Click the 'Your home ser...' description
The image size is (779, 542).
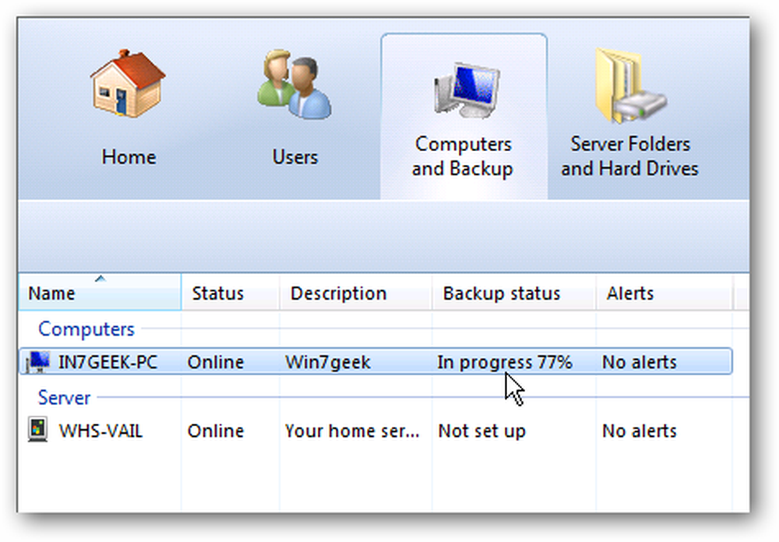pyautogui.click(x=352, y=430)
